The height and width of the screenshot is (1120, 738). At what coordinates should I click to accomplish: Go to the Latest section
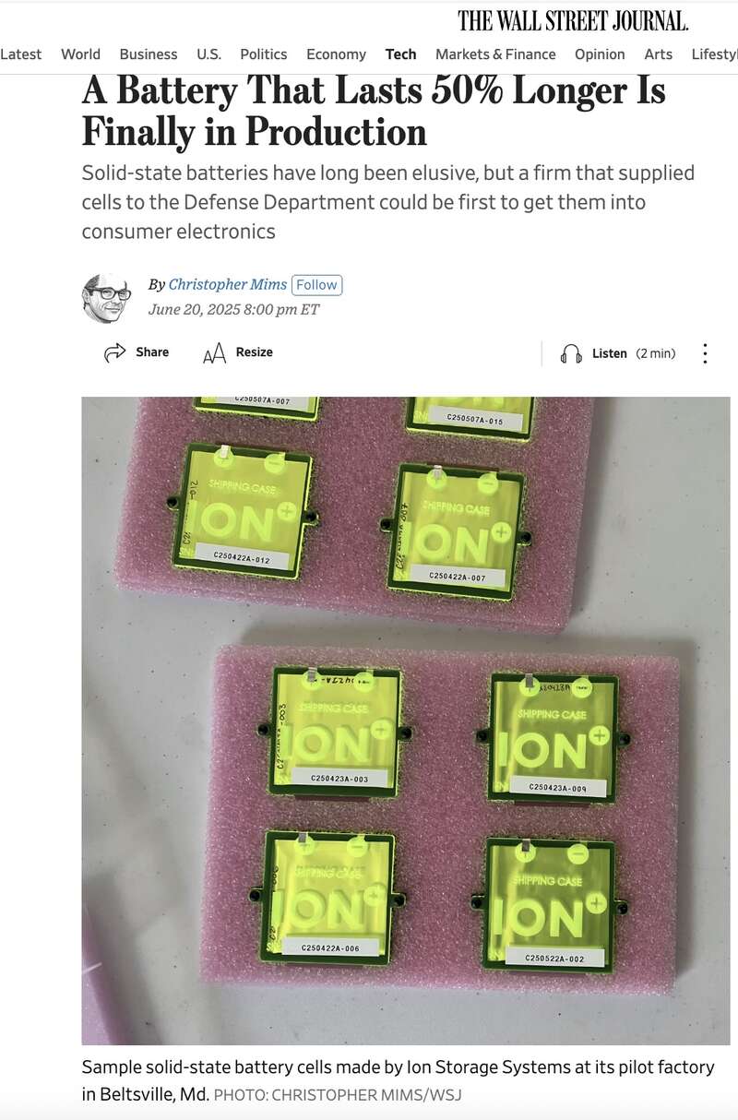coord(20,54)
